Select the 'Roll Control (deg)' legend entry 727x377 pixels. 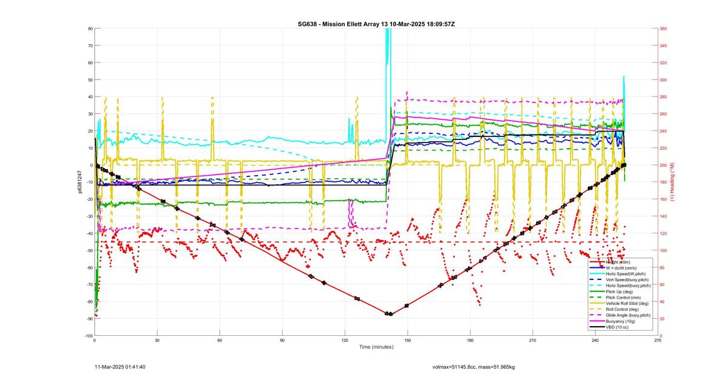click(x=614, y=310)
